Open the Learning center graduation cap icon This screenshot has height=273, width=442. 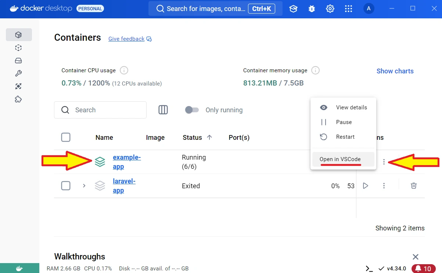tap(293, 9)
